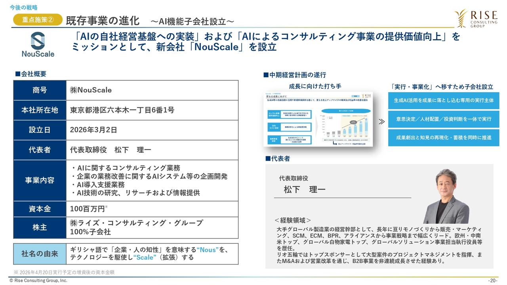Click the 今後の戦略 section label

[24, 7]
